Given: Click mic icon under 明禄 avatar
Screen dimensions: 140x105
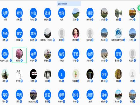Looking at the screenshot, I should coord(92,20).
